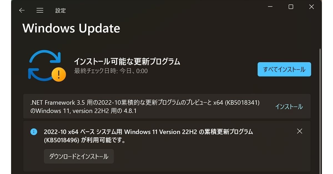Screen dimensions: 333x174
Task: Click the 設定 title in the header
Action: [x=60, y=10]
